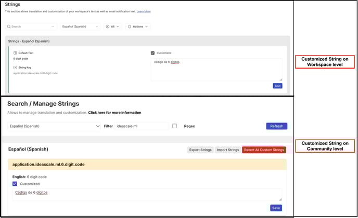The height and width of the screenshot is (218, 358).
Task: Open the language dropdown next to the Search box
Action: pyautogui.click(x=80, y=26)
